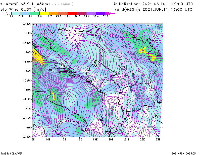Click latitude label 39.5N
The image size is (201, 155).
[x=27, y=137]
